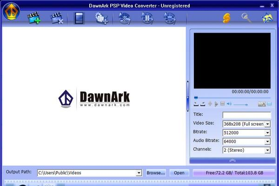Click inside the Title input field

pyautogui.click(x=247, y=115)
